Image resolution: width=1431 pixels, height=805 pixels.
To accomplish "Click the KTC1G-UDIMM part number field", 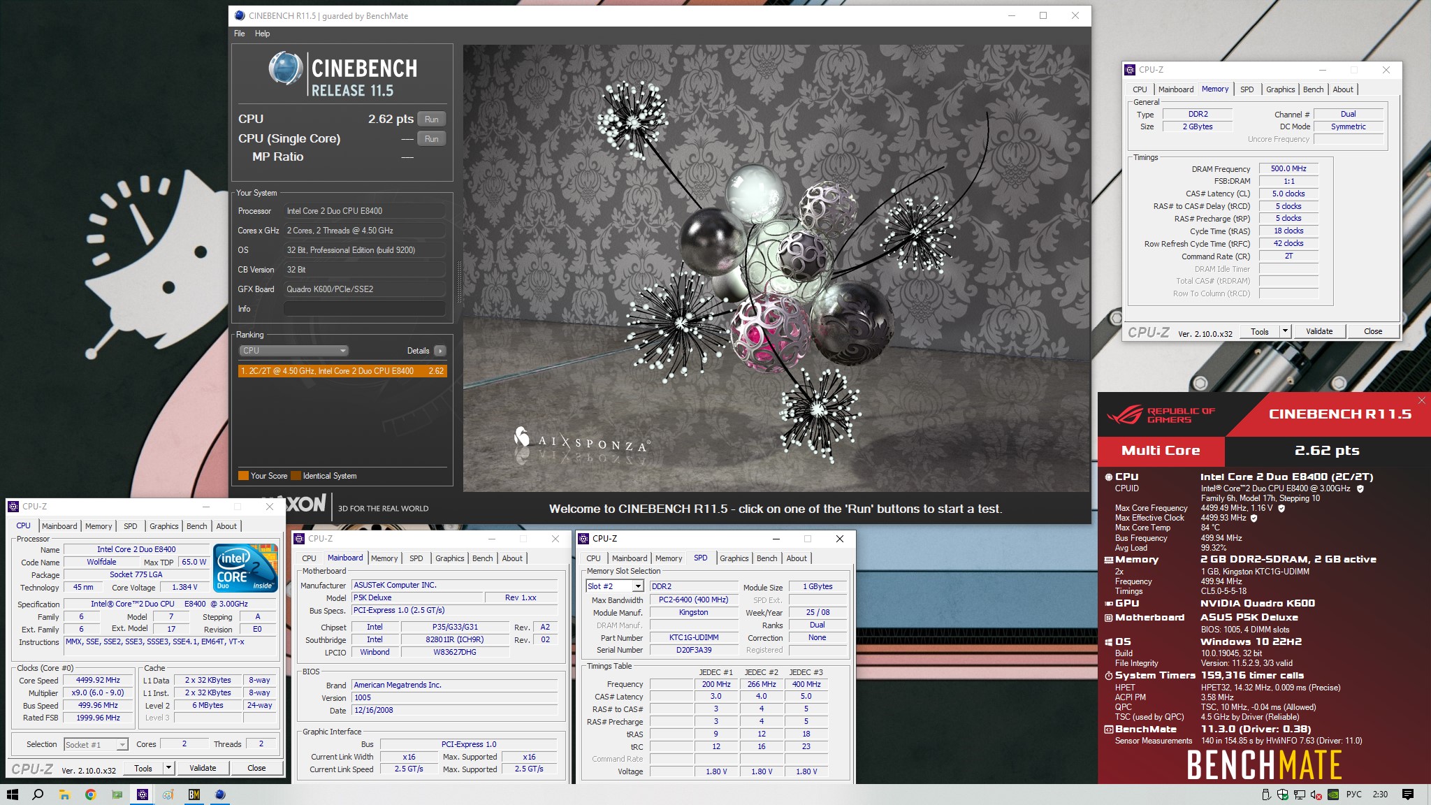I will tap(693, 637).
